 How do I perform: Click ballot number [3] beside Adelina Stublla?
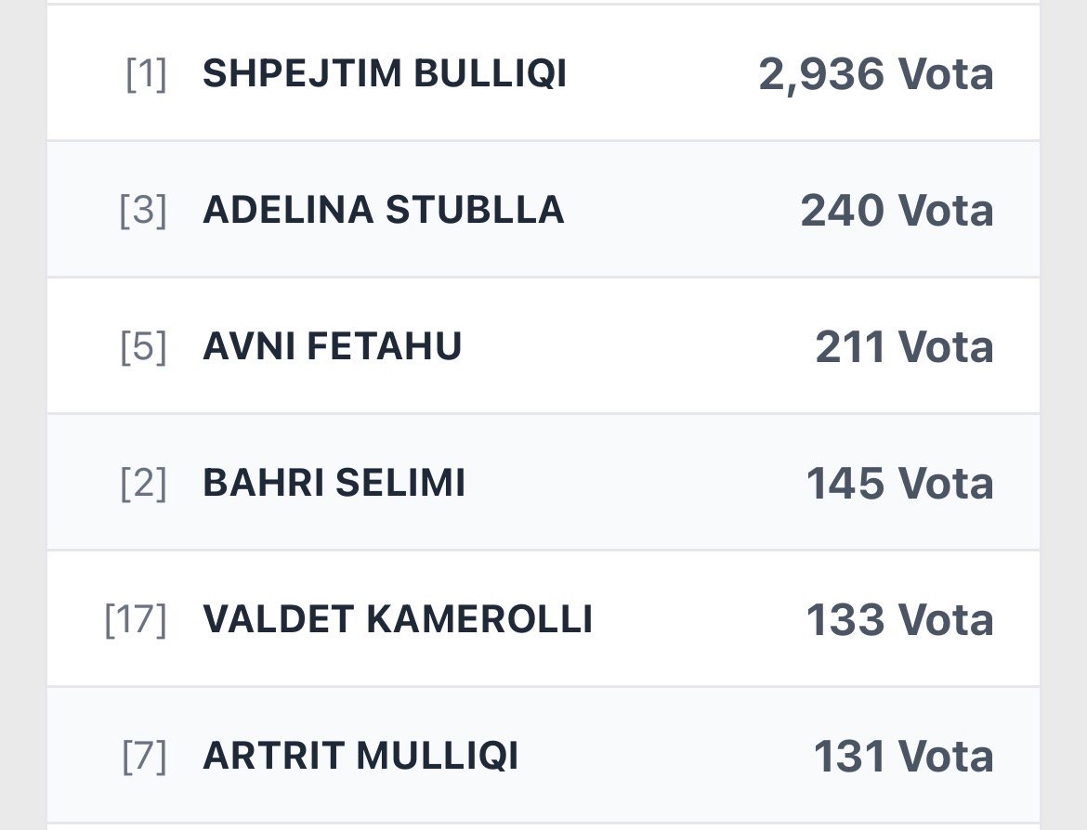coord(143,211)
